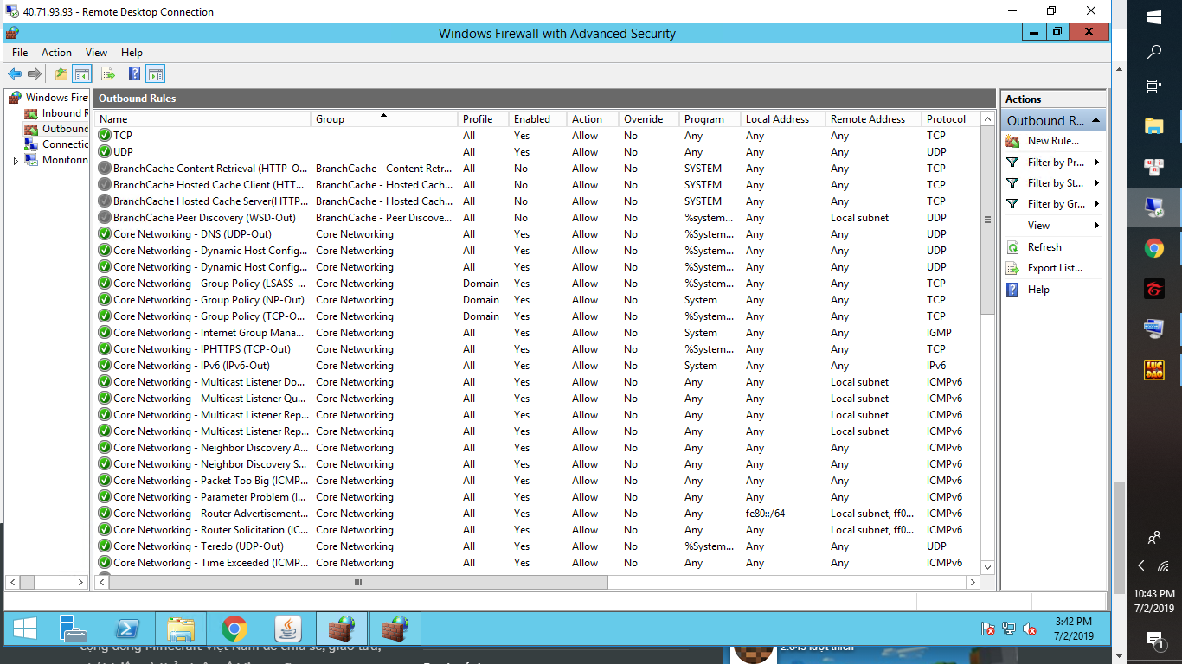The image size is (1182, 664).
Task: Open the Action menu
Action: tap(56, 53)
